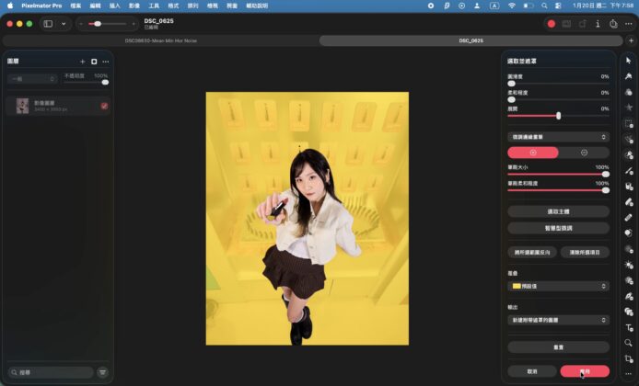The width and height of the screenshot is (639, 386).
Task: Click the layer mask icon in Layers panel
Action: (94, 62)
